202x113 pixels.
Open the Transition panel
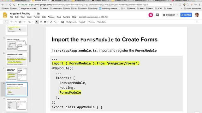tap(102, 22)
